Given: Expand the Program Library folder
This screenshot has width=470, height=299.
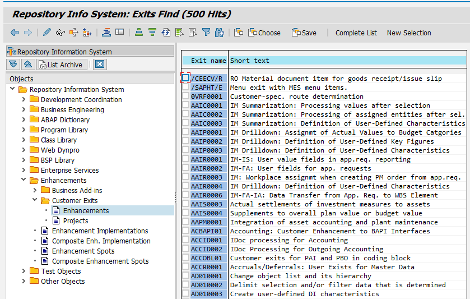Looking at the screenshot, I should [x=24, y=130].
